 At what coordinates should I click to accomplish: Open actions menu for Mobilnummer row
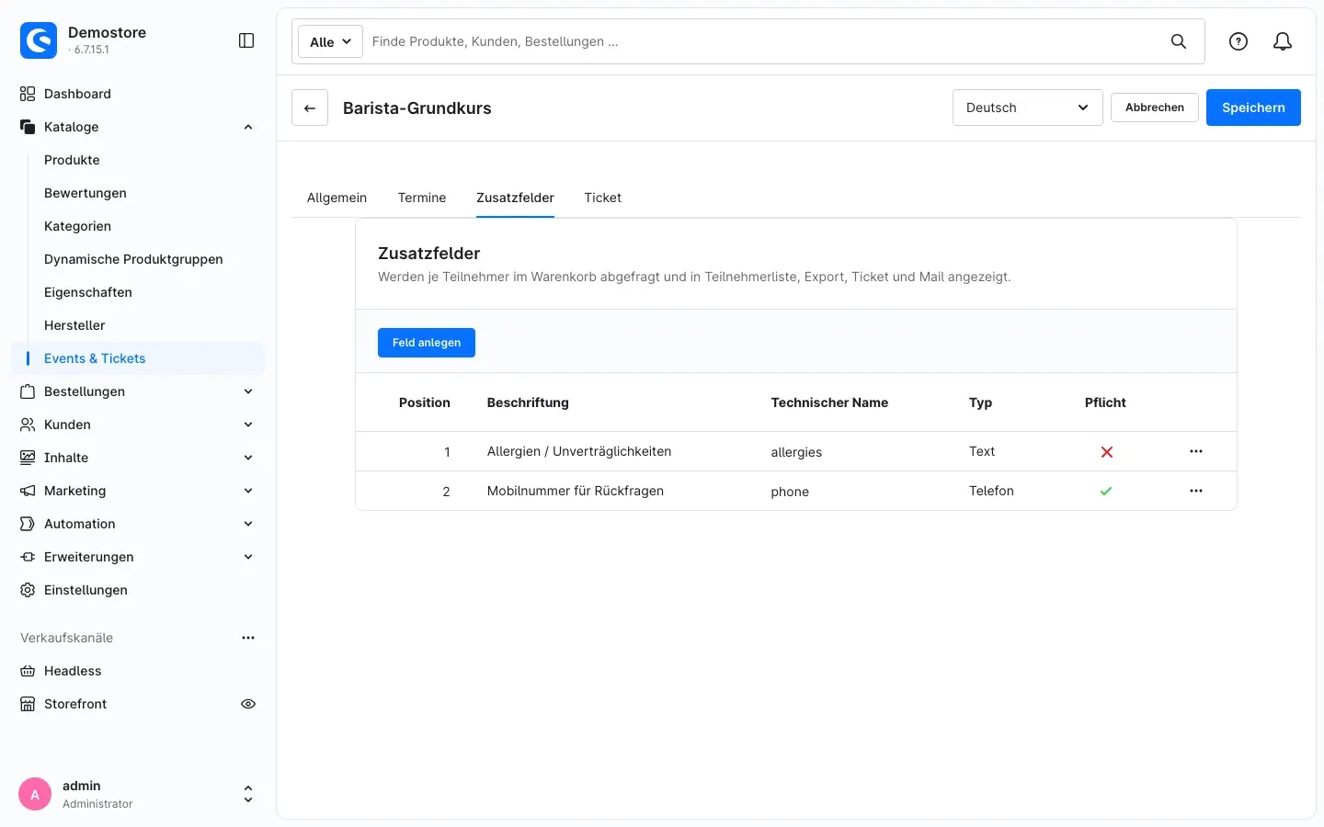tap(1196, 491)
